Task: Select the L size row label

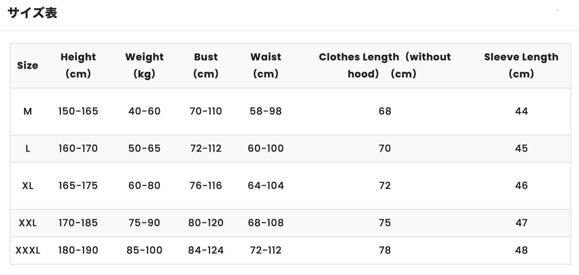Action: coord(28,149)
